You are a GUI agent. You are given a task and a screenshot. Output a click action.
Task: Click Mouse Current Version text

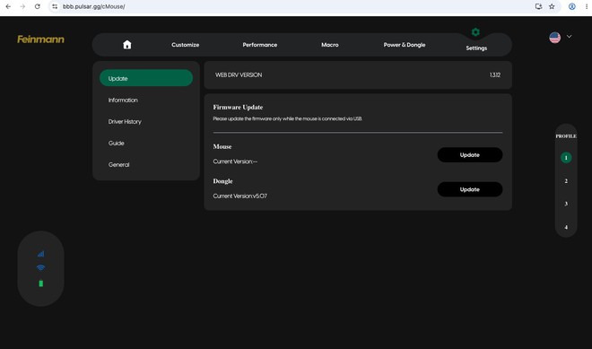point(235,161)
